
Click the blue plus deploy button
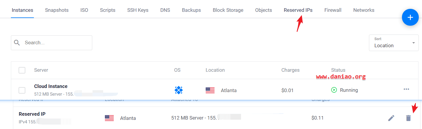410,17
